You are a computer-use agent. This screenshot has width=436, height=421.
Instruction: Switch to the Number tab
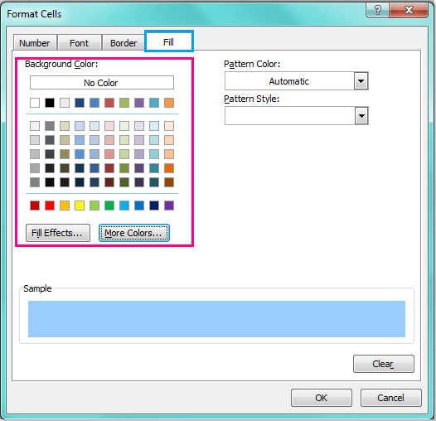click(35, 43)
